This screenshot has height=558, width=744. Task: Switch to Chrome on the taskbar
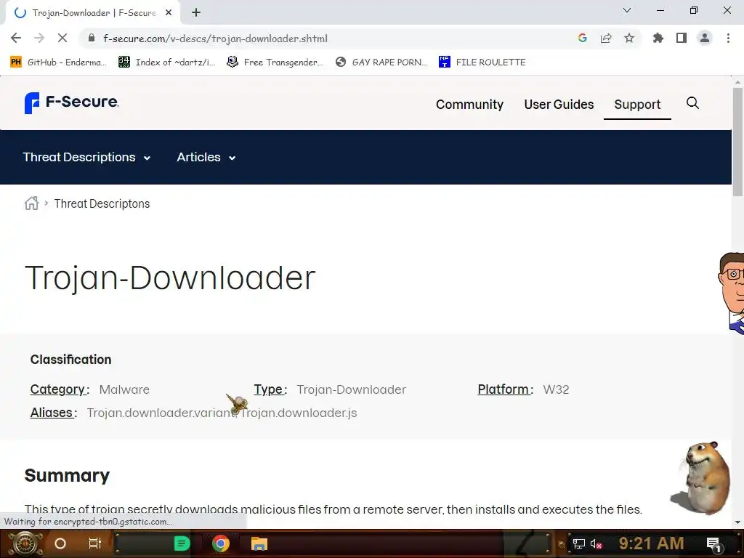[221, 543]
